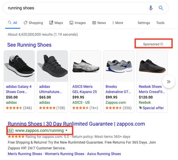Open the 'Running Shoes | 30 Day Runlimited Guarantee' ad
Screen dimensions: 178x160
76,124
